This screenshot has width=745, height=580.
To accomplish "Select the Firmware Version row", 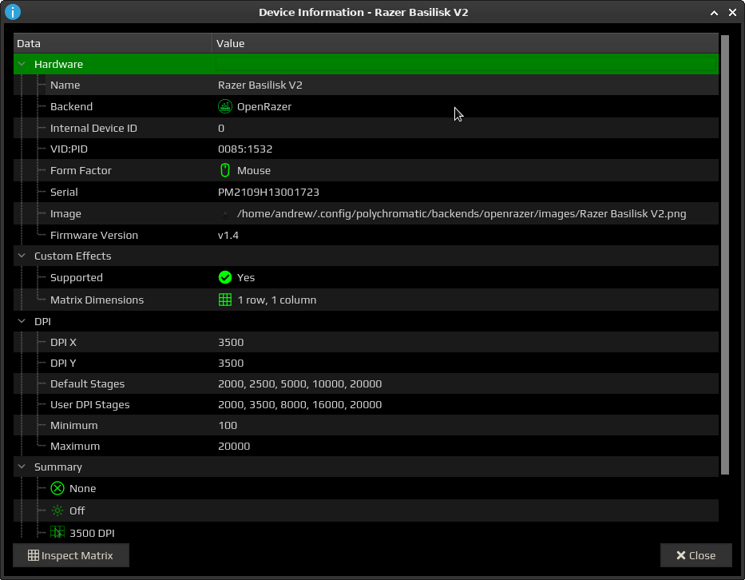I will tap(319, 235).
